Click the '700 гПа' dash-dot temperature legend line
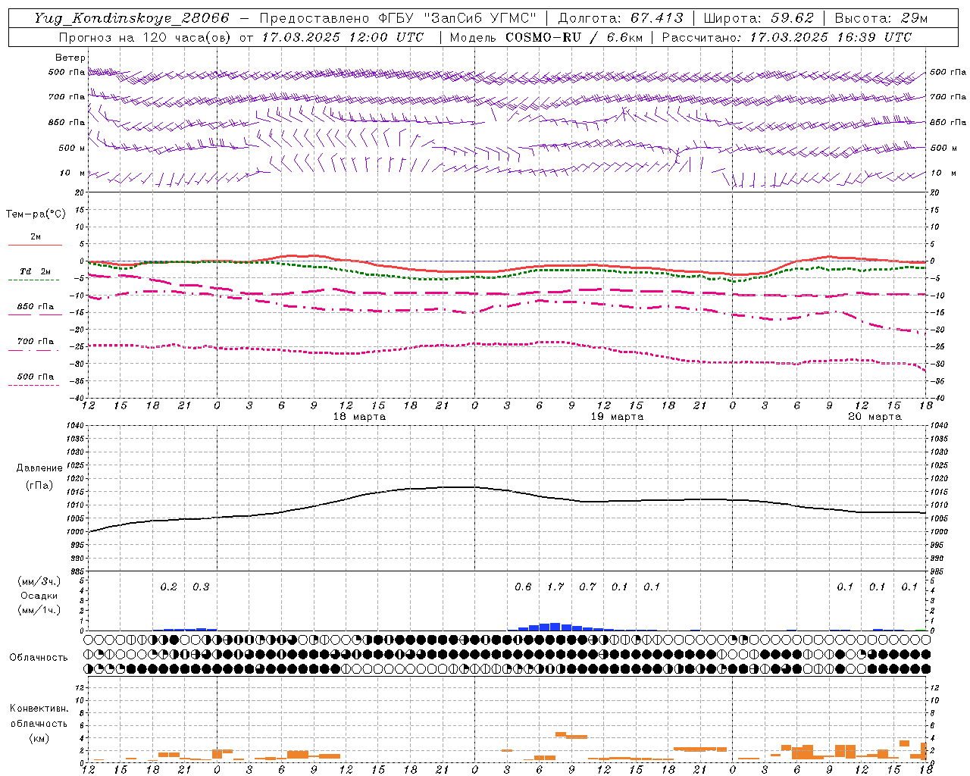The width and height of the screenshot is (970, 776). coord(34,350)
